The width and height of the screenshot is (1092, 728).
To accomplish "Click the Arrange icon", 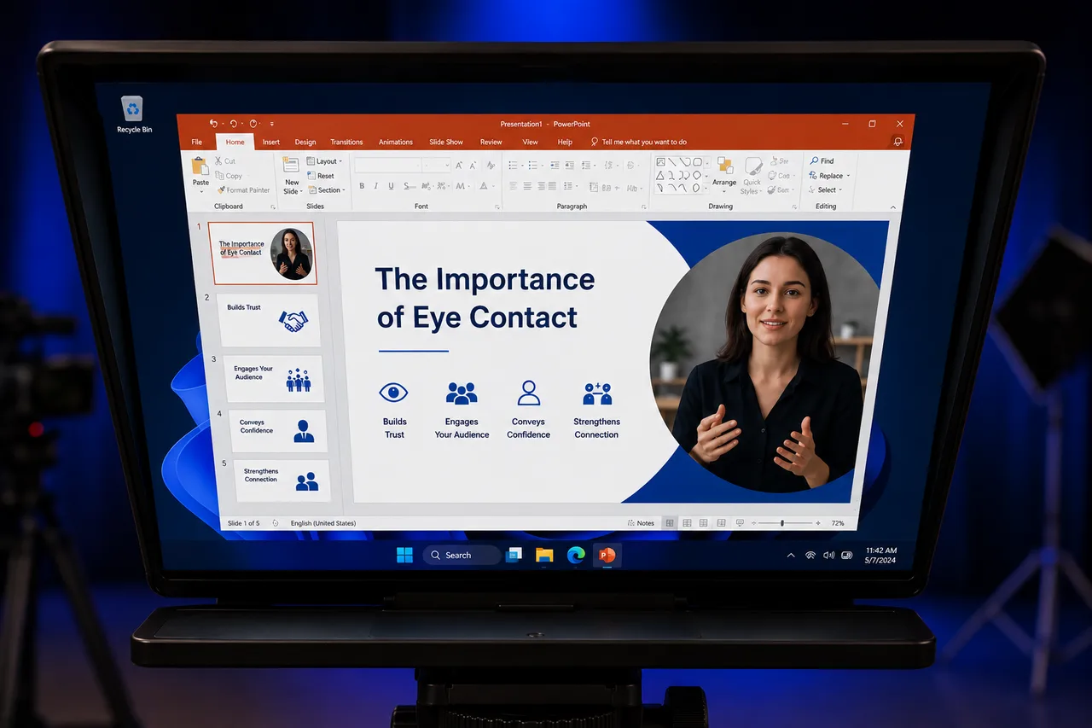I will click(x=724, y=166).
